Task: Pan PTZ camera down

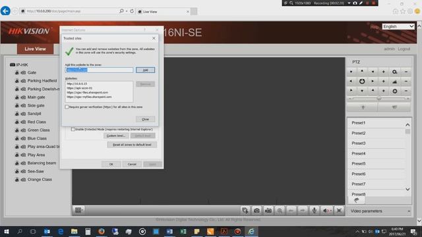Action: 362,91
